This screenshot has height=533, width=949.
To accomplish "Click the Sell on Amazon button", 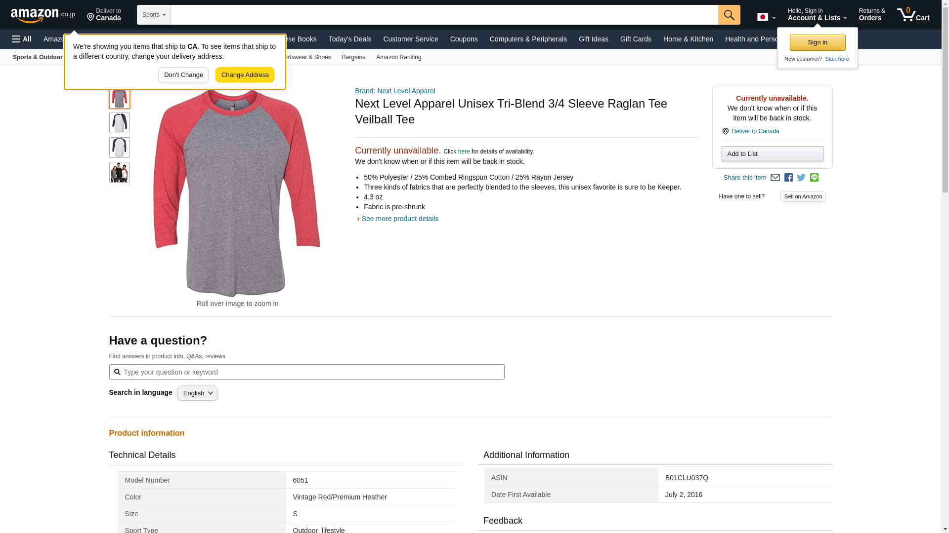I will 803,196.
